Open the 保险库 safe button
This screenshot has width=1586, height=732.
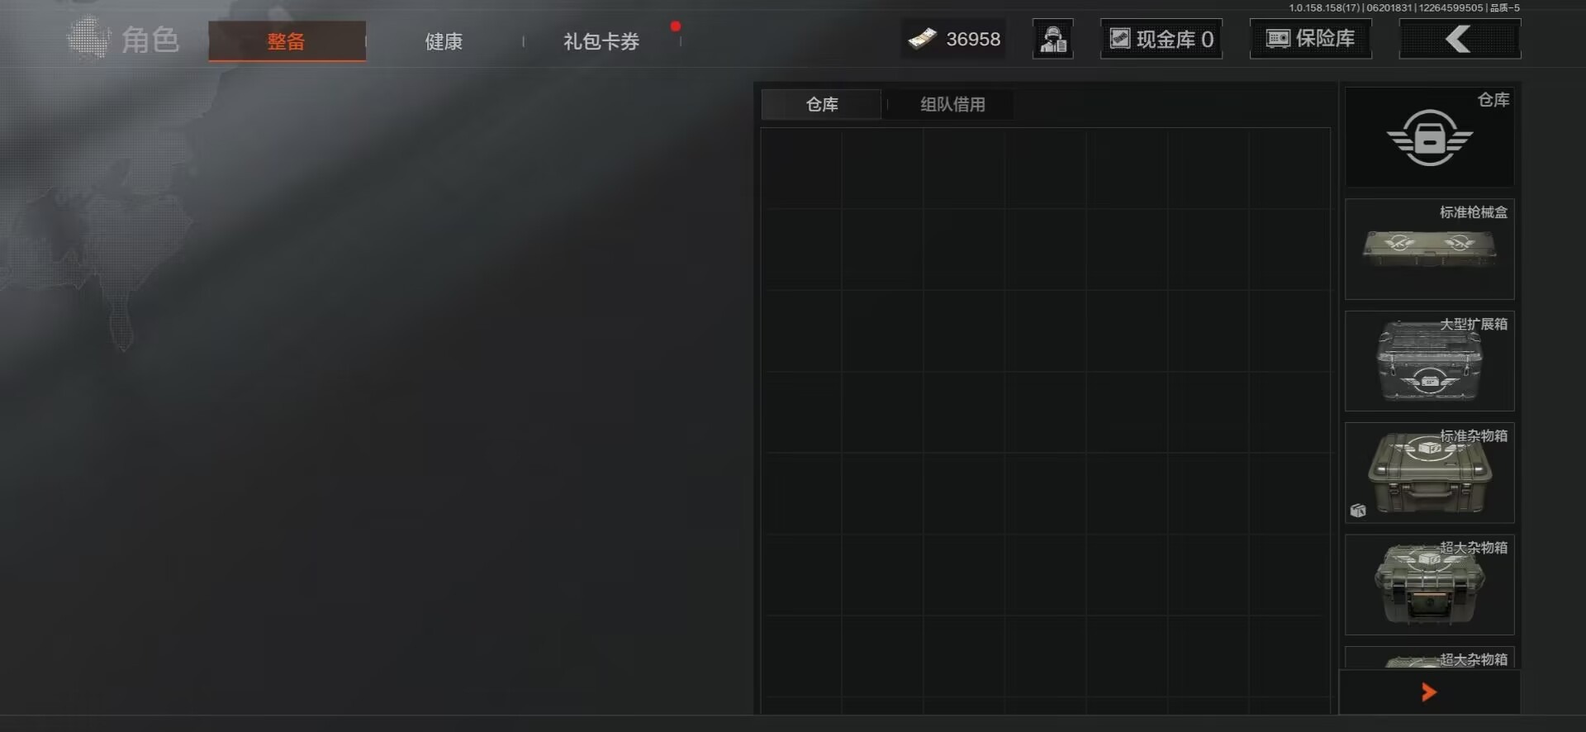pos(1311,39)
